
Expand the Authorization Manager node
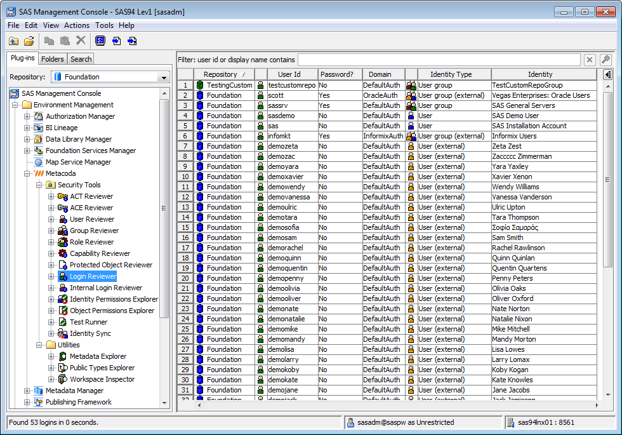27,116
